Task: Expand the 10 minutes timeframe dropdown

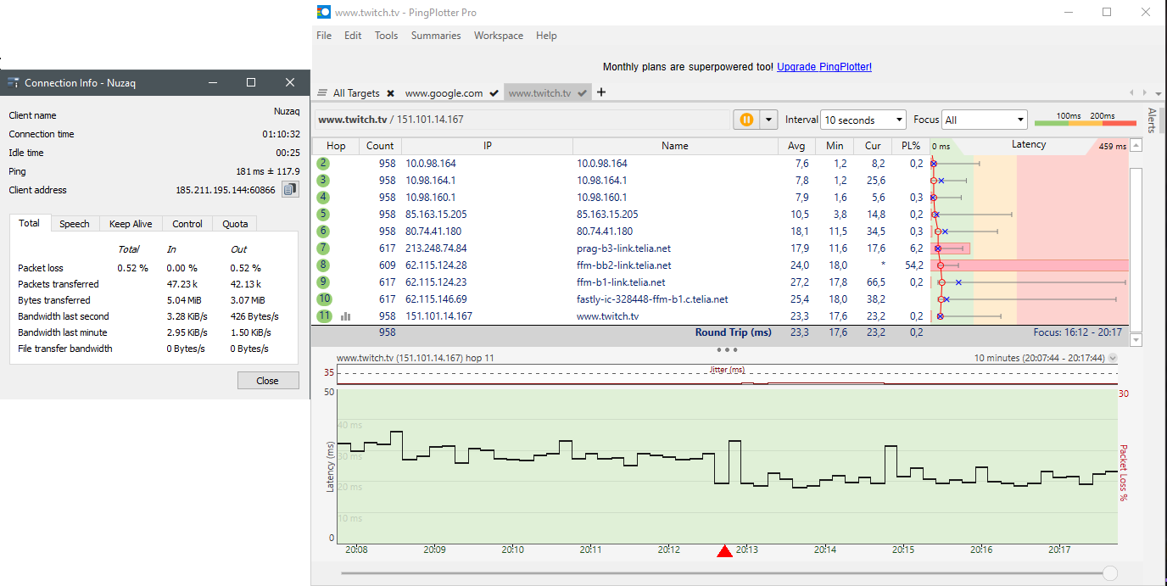Action: (x=1113, y=359)
